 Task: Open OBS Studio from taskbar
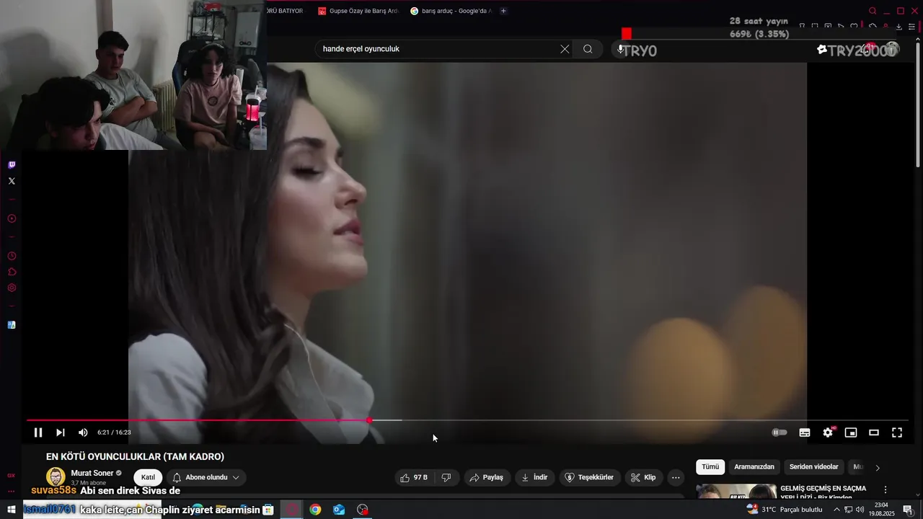363,510
